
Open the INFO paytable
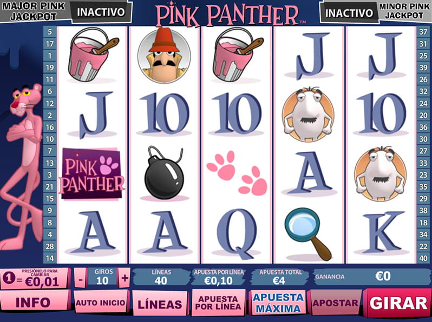34,302
